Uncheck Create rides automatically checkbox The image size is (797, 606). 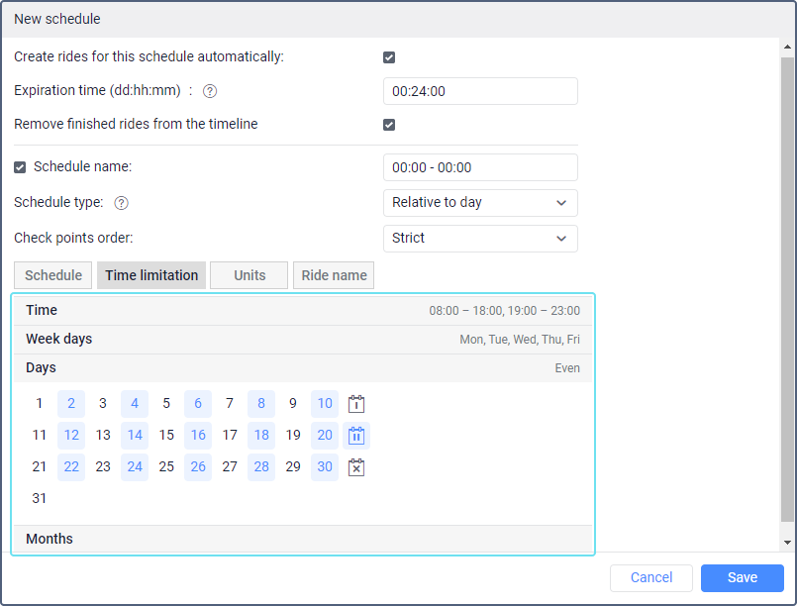[x=389, y=57]
